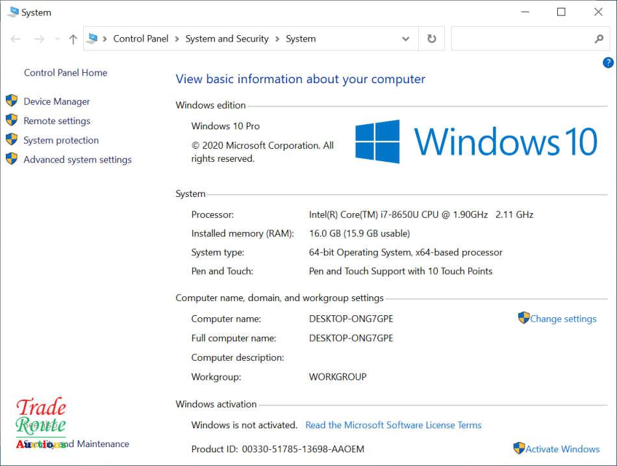Click the Control Panel search field
This screenshot has width=617, height=466.
click(523, 39)
